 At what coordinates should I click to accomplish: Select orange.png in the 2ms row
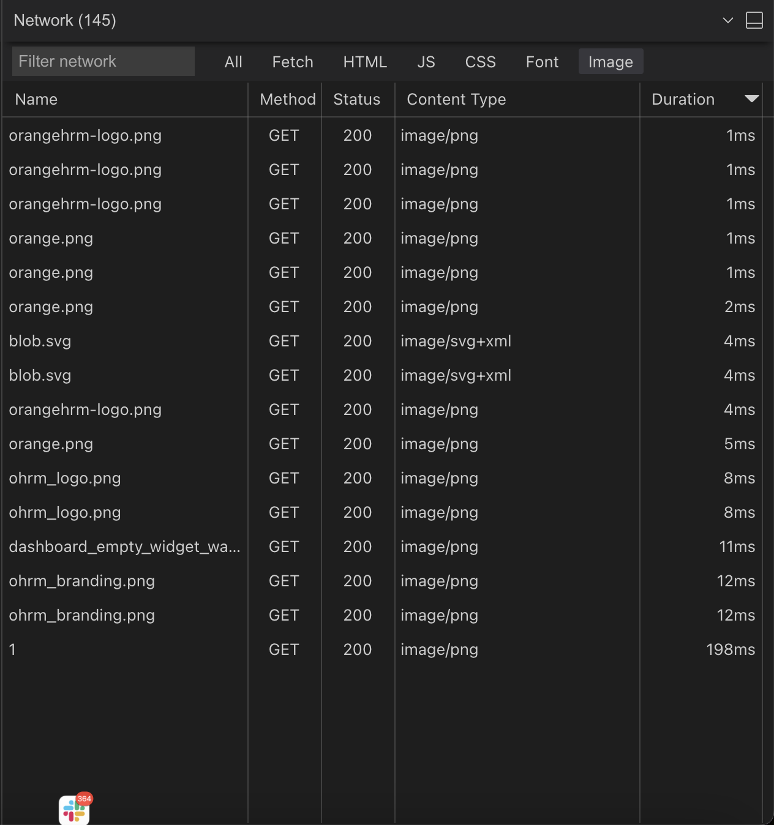[x=51, y=307]
